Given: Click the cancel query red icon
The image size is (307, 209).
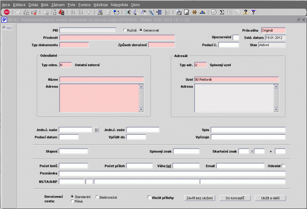Looking at the screenshot, I should click(61, 12).
